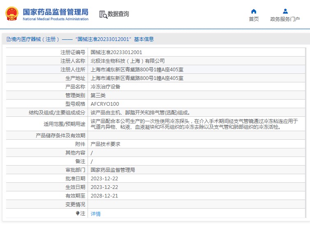310x225 pixels.
Task: Click 数据查询 label
Action: coord(118,14)
